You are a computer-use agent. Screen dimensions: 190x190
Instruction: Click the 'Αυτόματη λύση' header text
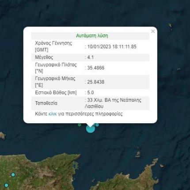coord(92,36)
